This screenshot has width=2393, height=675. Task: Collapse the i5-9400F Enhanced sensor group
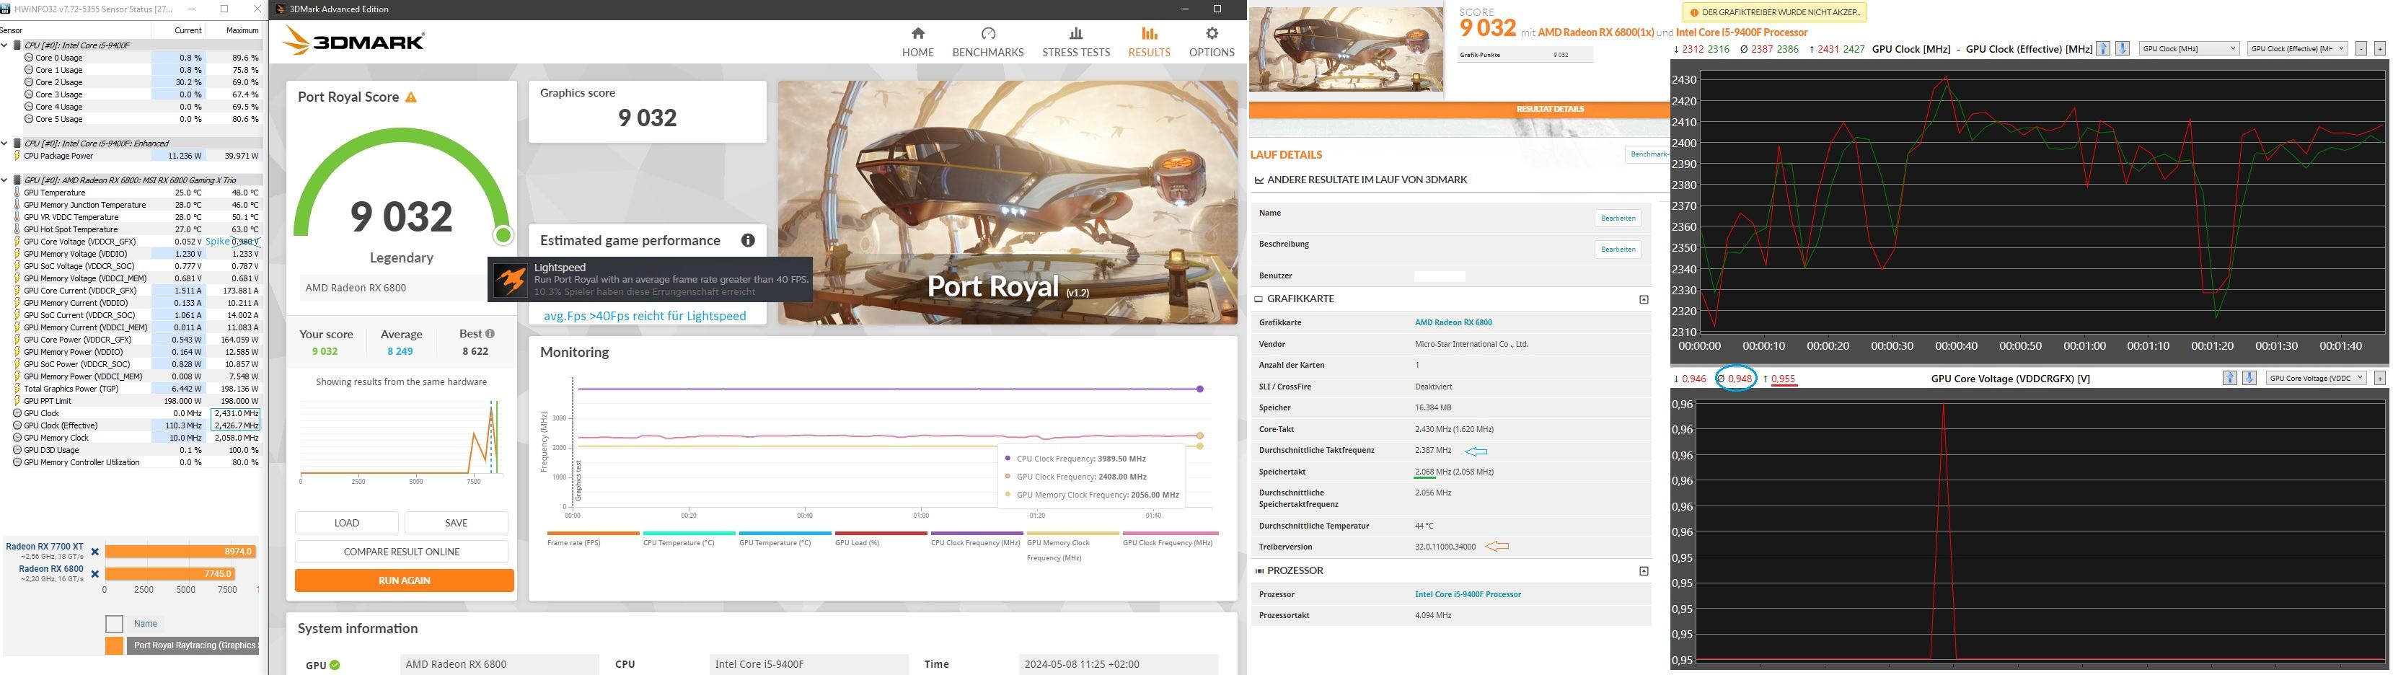4,144
